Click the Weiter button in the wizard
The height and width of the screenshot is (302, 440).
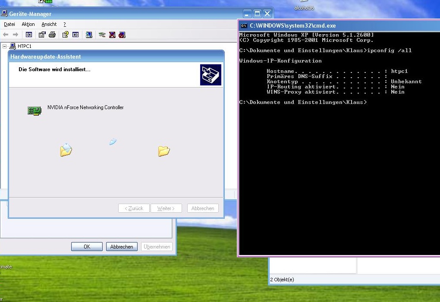[x=166, y=208]
